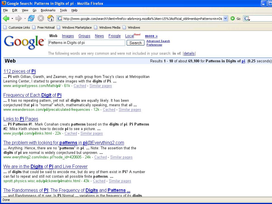Open Similar pages for joyofpi result
Viewport: 272px width, 204px height.
point(92,133)
